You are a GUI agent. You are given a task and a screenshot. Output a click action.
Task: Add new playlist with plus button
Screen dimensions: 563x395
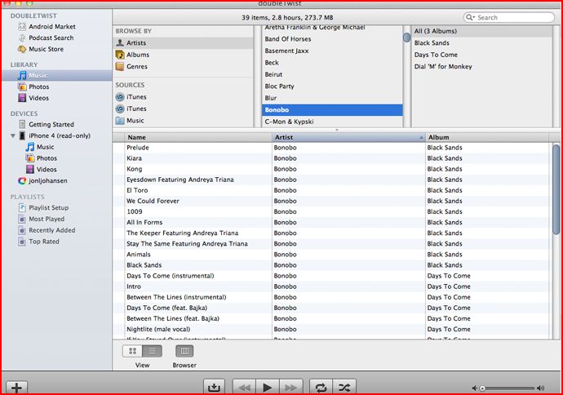point(16,388)
